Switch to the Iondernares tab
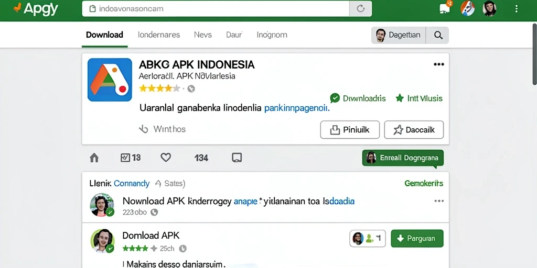 tap(159, 35)
